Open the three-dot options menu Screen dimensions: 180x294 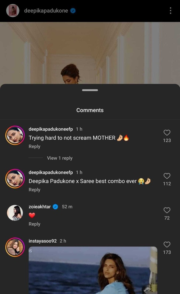pos(170,11)
